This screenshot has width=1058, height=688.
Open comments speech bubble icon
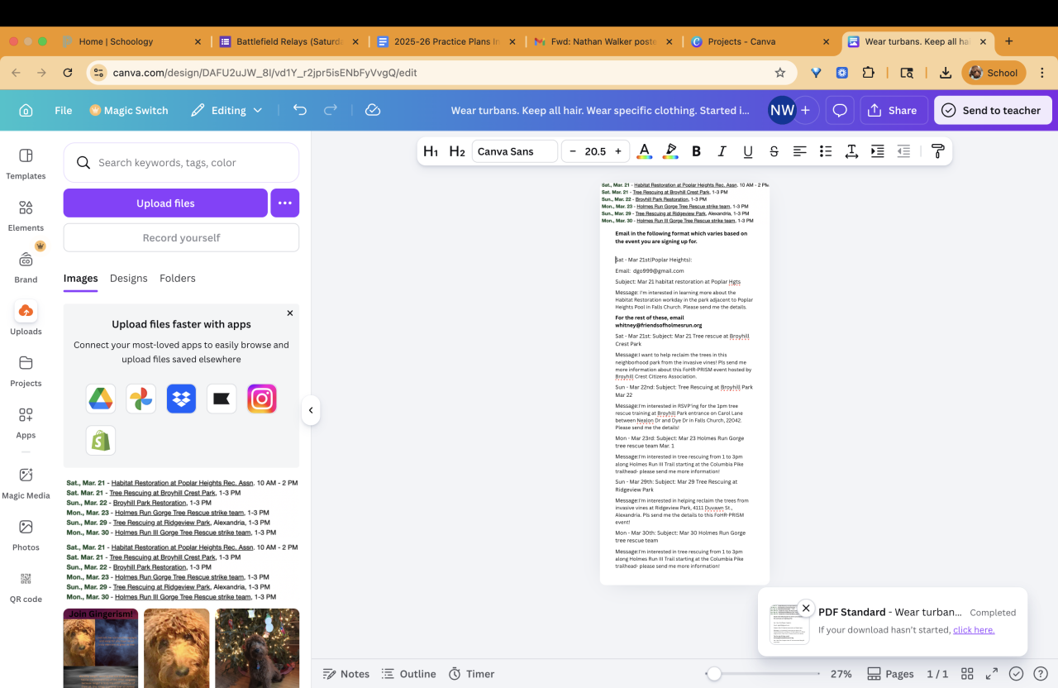840,110
